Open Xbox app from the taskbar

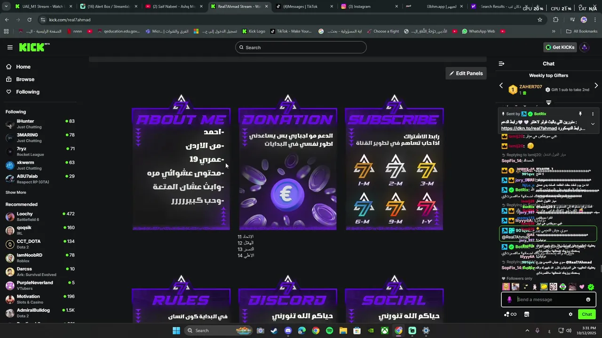coord(385,330)
